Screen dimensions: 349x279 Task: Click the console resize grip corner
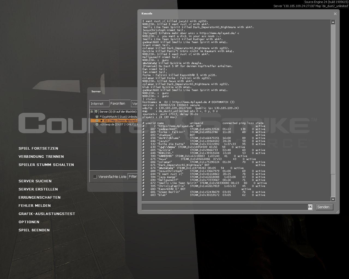(337, 212)
